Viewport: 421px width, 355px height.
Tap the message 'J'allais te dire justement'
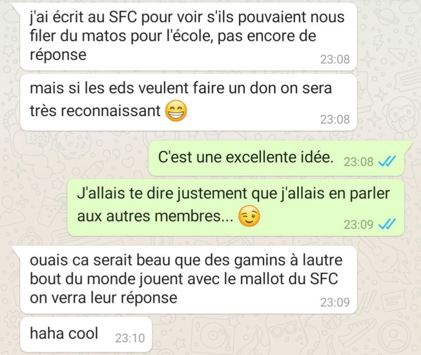236,207
